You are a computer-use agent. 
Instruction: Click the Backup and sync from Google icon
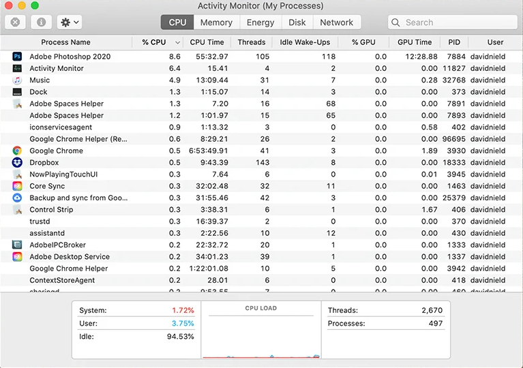tap(17, 198)
